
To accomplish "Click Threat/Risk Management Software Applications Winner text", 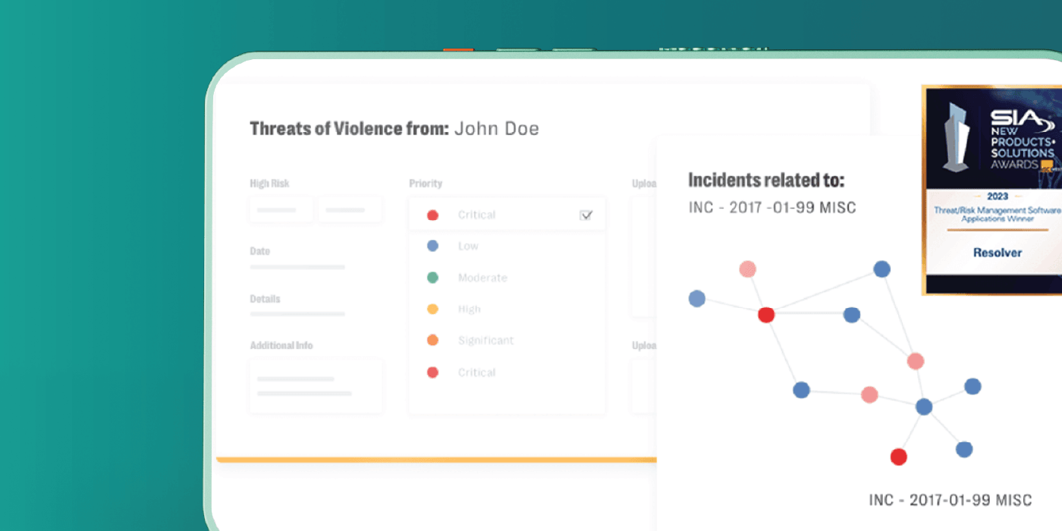I will click(998, 214).
